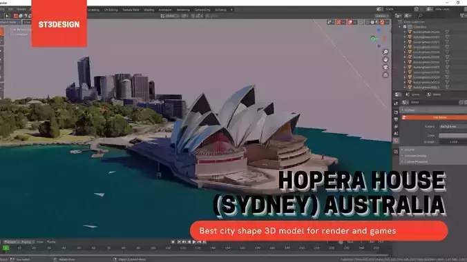Open the Tool properties tab

pos(396,103)
